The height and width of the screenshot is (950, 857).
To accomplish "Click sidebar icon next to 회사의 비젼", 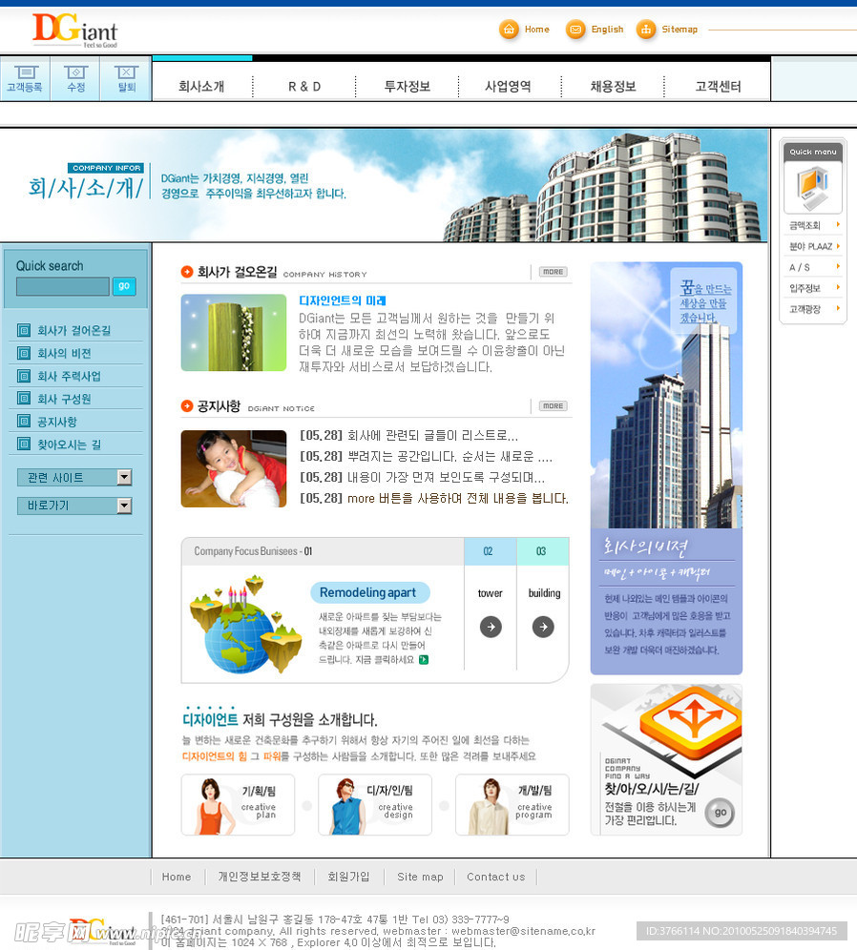I will coord(24,353).
